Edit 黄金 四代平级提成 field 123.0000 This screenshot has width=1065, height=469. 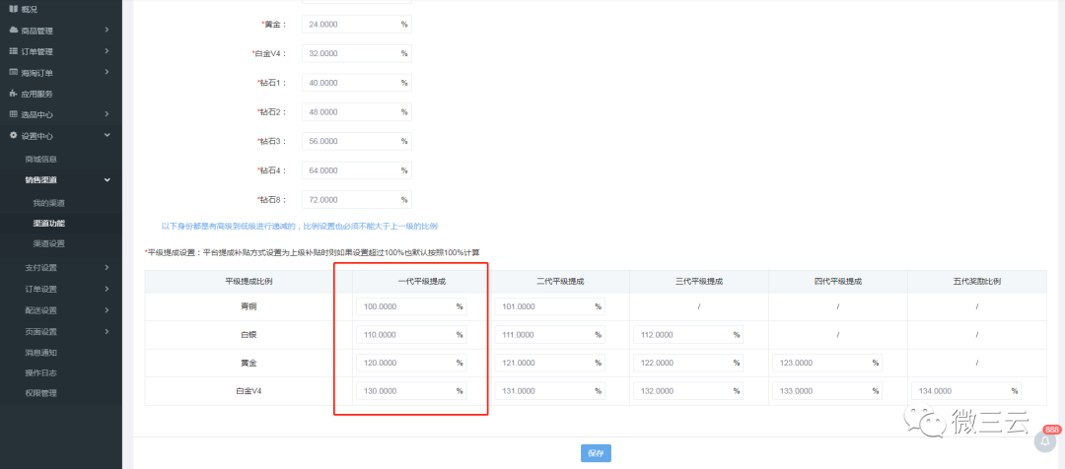(x=827, y=364)
